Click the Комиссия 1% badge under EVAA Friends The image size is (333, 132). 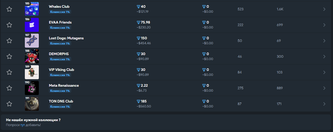60,28
